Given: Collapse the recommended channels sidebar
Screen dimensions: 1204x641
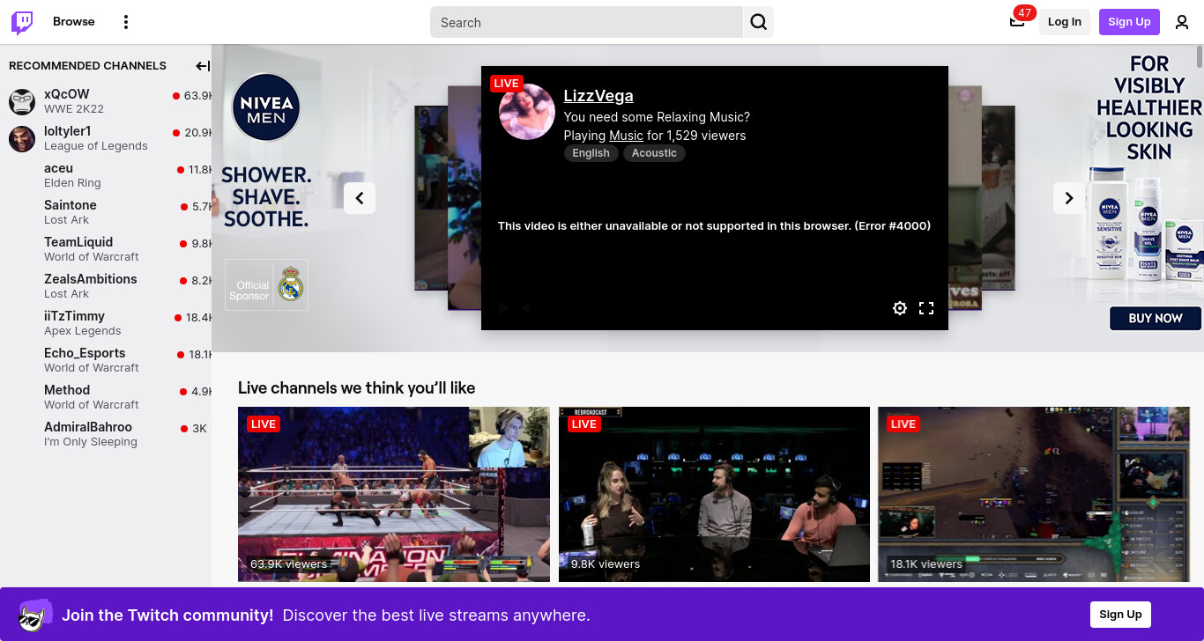Looking at the screenshot, I should click(x=203, y=66).
